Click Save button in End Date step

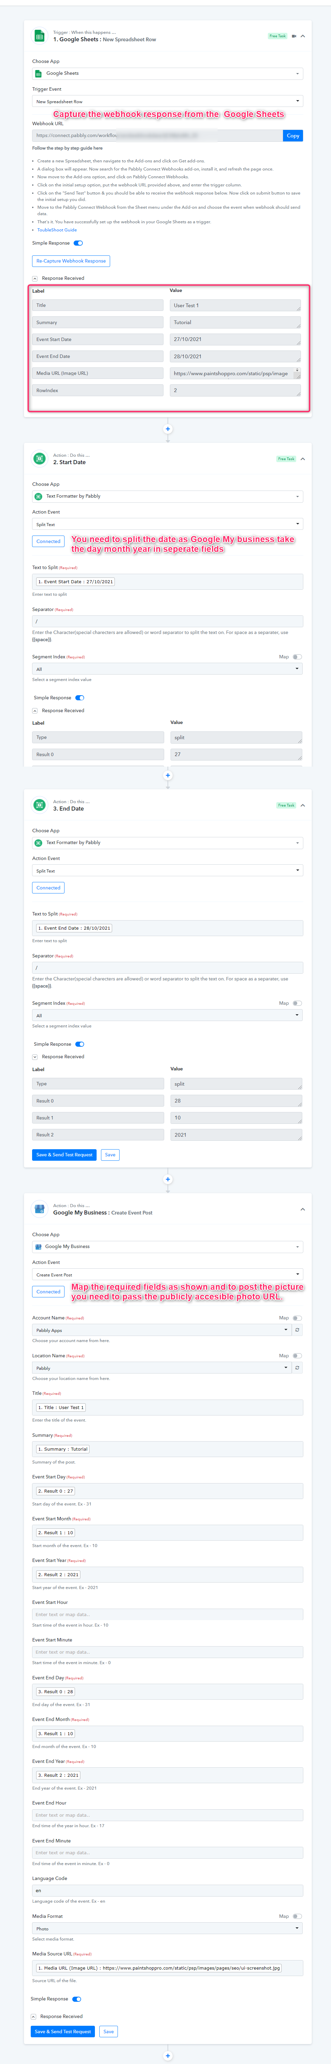110,1155
